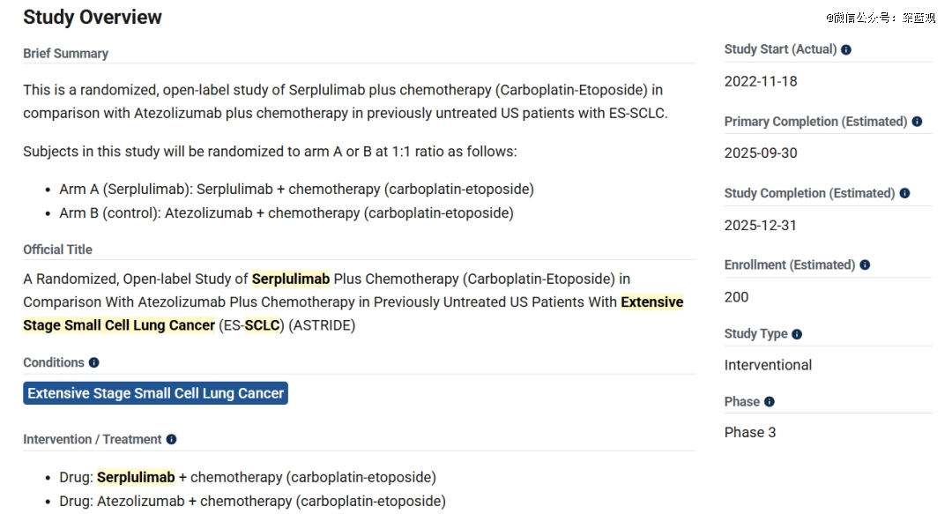Click the enrollment value 200

(736, 297)
